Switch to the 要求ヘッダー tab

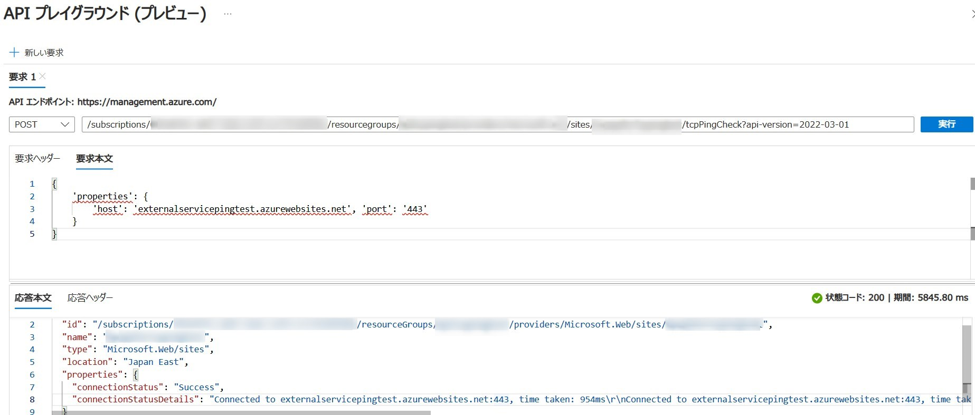pyautogui.click(x=37, y=158)
